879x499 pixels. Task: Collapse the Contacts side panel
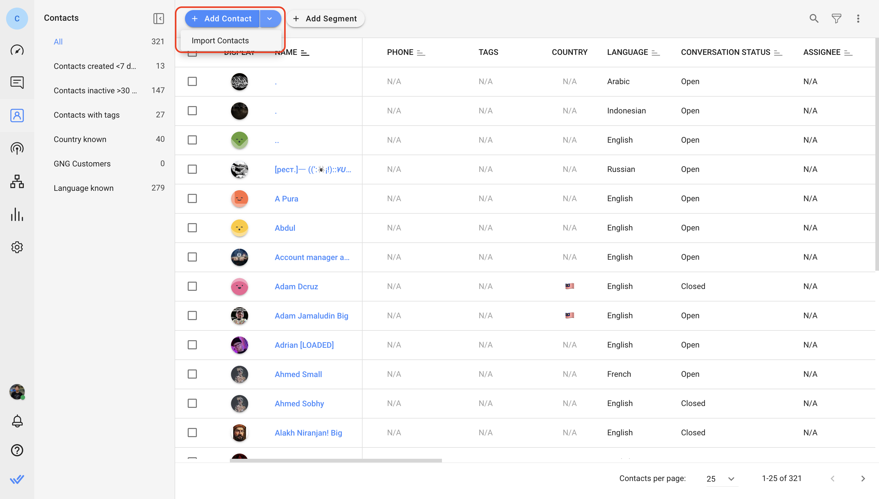click(x=158, y=19)
